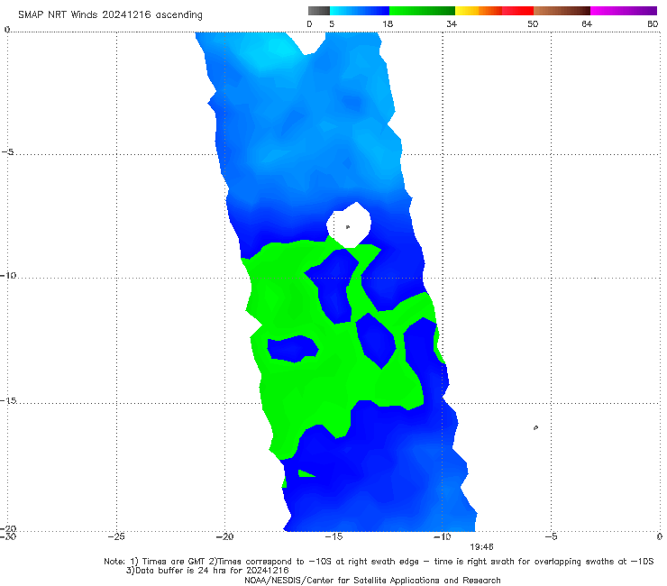The width and height of the screenshot is (667, 586).
Task: Click the small island marker east of the swath
Action: pyautogui.click(x=535, y=427)
